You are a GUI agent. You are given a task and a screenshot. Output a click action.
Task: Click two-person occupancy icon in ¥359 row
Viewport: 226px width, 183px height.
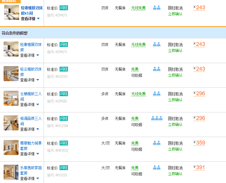click(157, 143)
